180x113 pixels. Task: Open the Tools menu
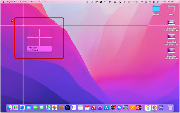pyautogui.click(x=38, y=2)
